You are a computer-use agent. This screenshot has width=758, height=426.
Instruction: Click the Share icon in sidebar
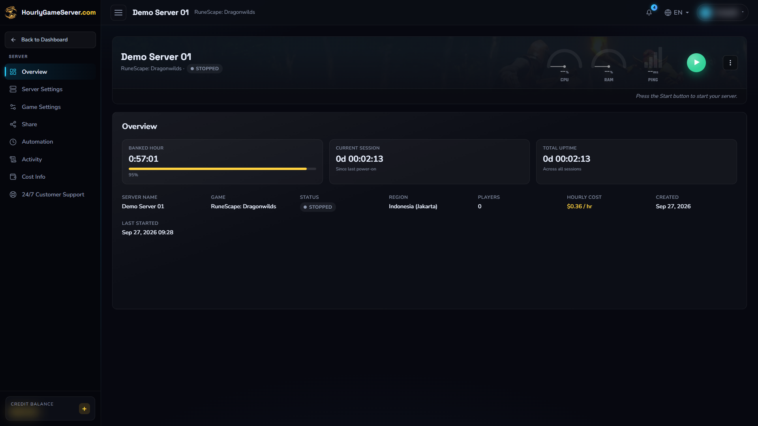13,124
